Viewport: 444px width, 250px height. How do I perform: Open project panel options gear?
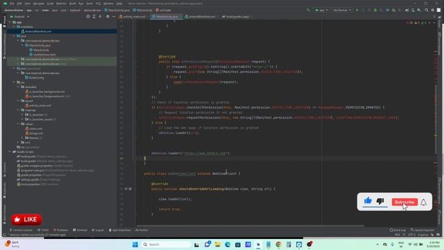(x=108, y=17)
